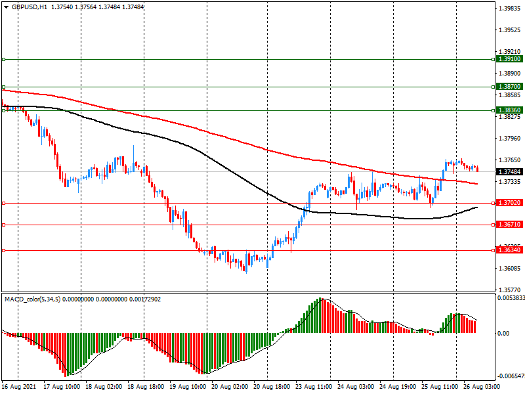Click the 1.37960 price scale value
This screenshot has width=525, height=394.
coord(510,138)
